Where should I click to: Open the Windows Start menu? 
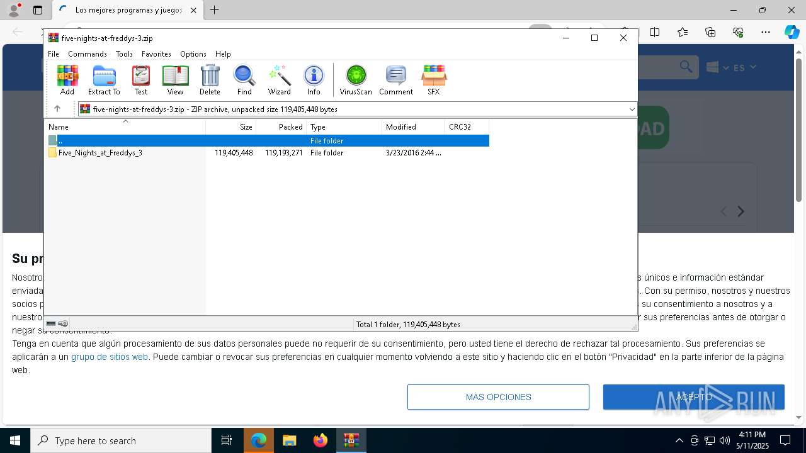click(15, 440)
